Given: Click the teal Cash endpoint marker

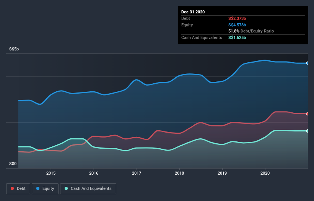Looking at the screenshot, I should pyautogui.click(x=307, y=131).
